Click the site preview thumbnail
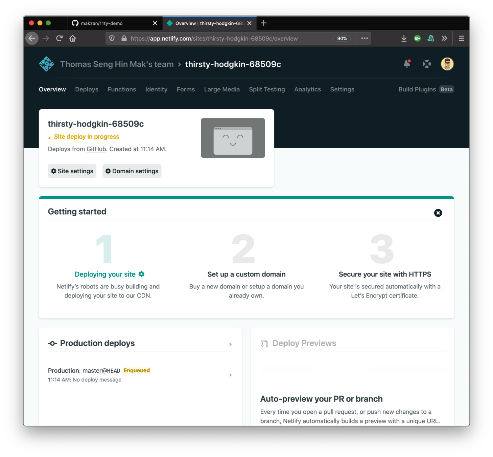Image resolution: width=493 pixels, height=457 pixels. [233, 138]
